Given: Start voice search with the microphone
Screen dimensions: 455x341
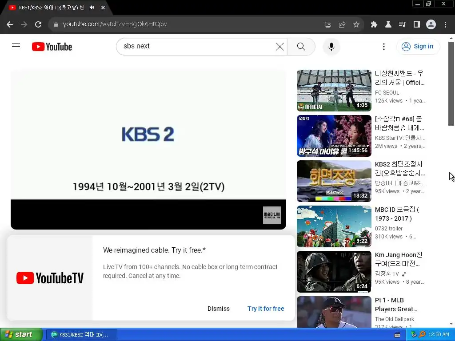Looking at the screenshot, I should [x=331, y=47].
